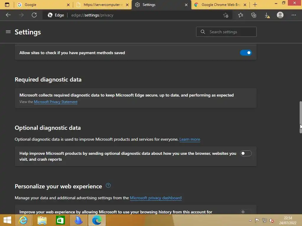Select Microsoft Edge taskbar icon
The image size is (302, 226).
coord(97,220)
